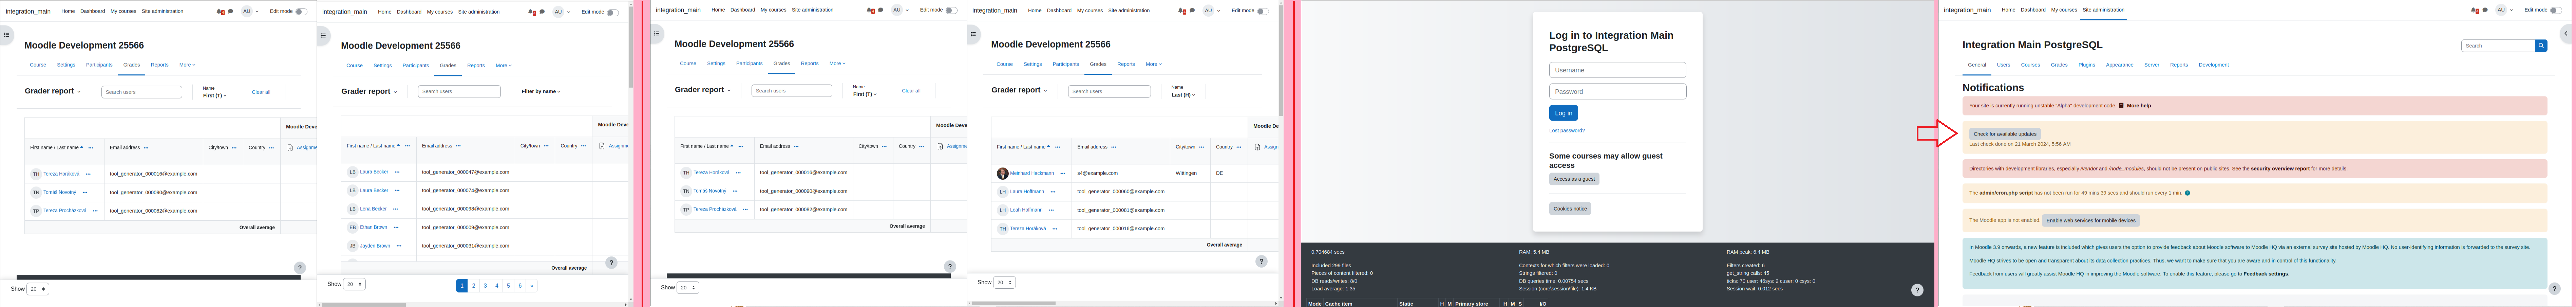The image size is (2576, 307).
Task: Go to page 3 of grader report
Action: (x=485, y=286)
